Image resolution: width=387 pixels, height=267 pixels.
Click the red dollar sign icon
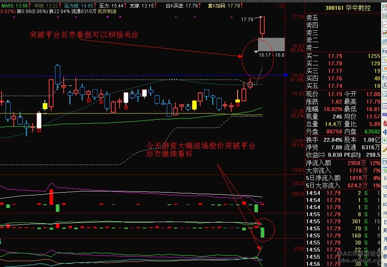(x=385, y=123)
